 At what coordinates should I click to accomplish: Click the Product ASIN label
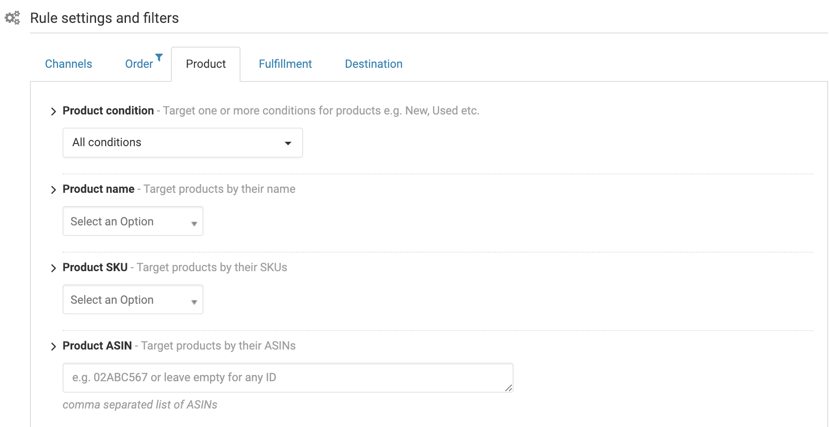click(97, 346)
